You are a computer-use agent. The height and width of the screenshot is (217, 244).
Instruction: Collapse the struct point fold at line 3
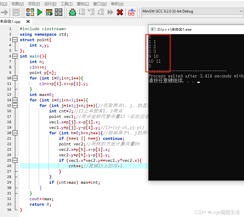(x=15, y=40)
